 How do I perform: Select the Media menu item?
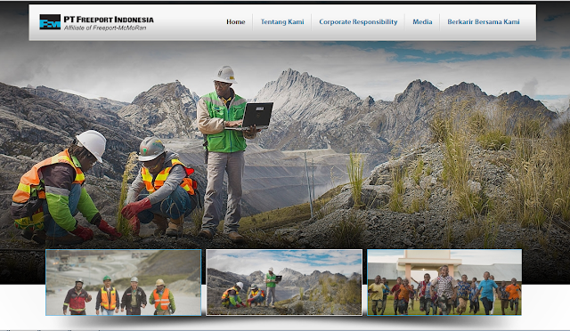422,22
